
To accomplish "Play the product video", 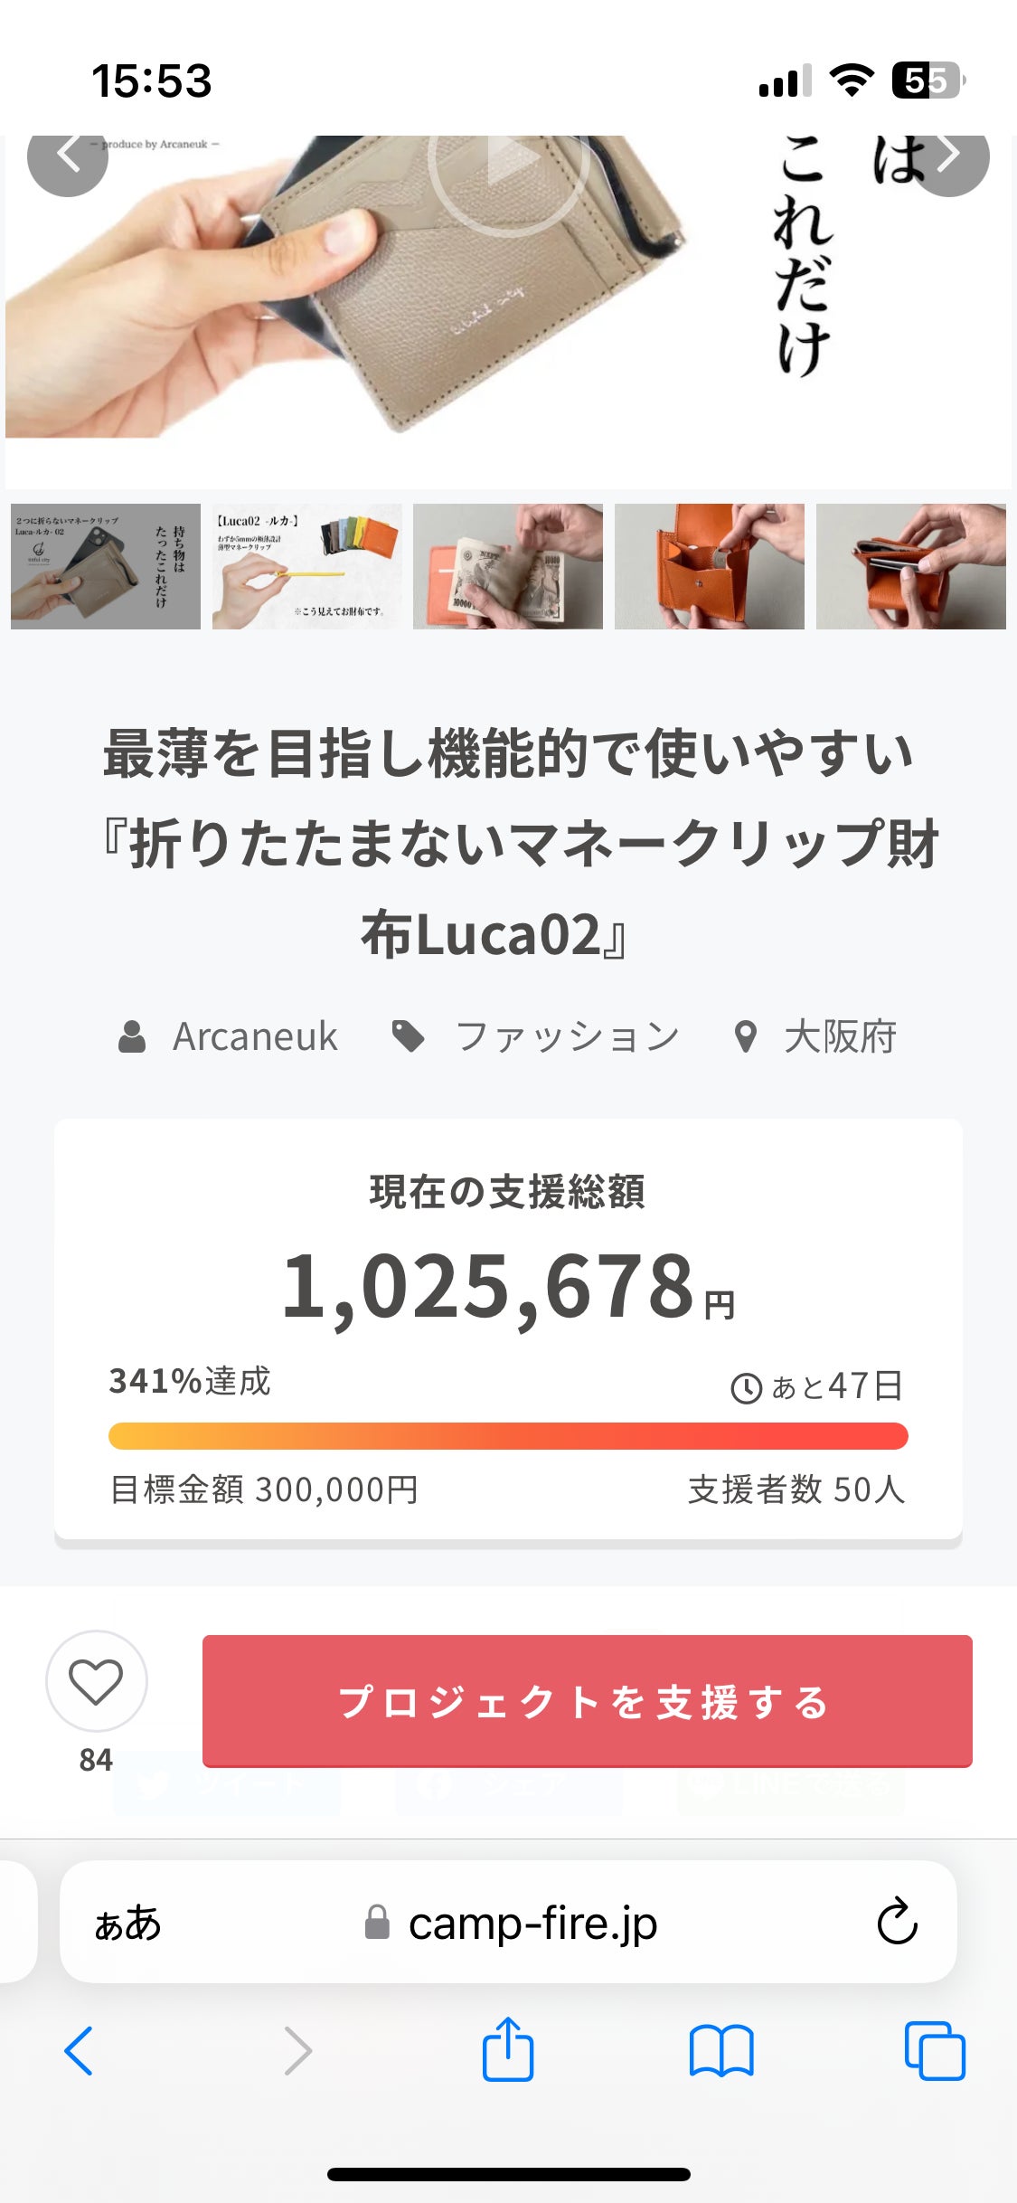I will [x=509, y=163].
